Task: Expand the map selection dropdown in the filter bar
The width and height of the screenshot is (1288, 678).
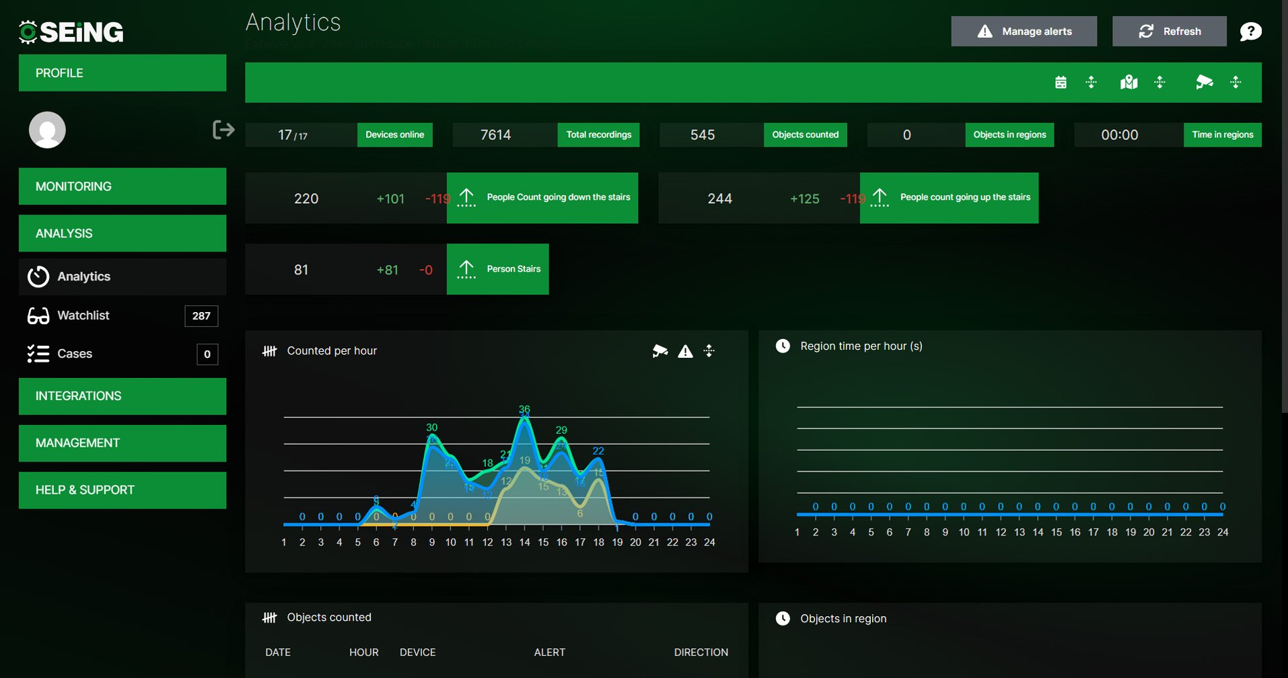Action: [x=1160, y=82]
